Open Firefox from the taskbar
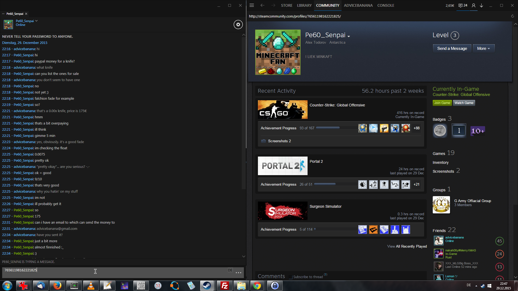 point(57,286)
